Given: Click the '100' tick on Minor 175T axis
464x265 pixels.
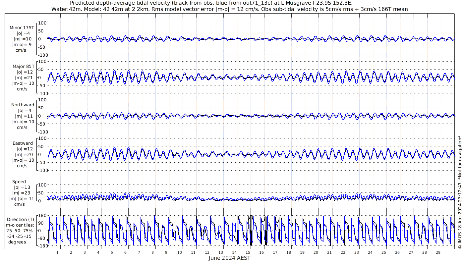Looking at the screenshot, I should click(43, 23).
